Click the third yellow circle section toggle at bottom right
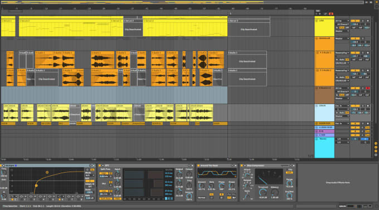Viewport: 379px width, 210px height. [376, 151]
